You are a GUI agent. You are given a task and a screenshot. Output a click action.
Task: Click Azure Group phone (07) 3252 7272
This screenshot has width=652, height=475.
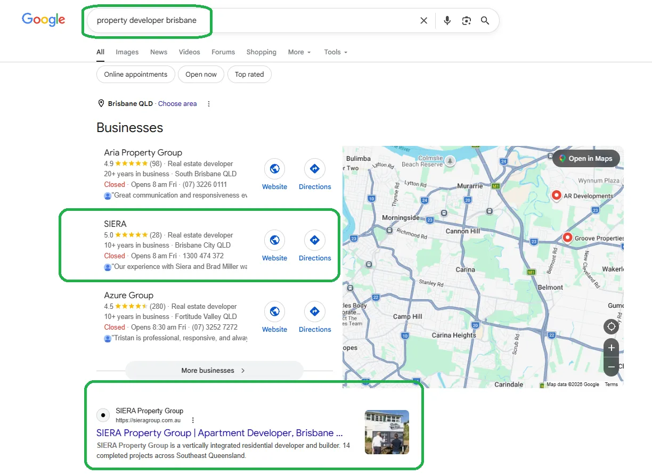point(215,327)
